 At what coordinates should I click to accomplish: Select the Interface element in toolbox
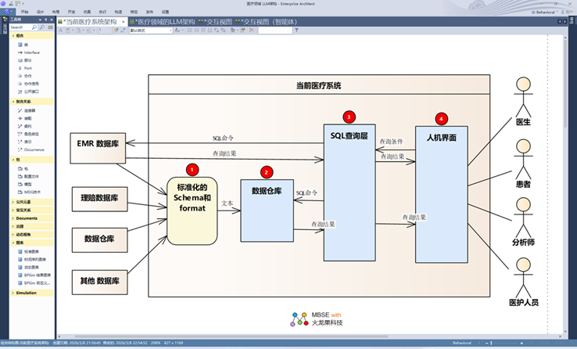pos(31,52)
